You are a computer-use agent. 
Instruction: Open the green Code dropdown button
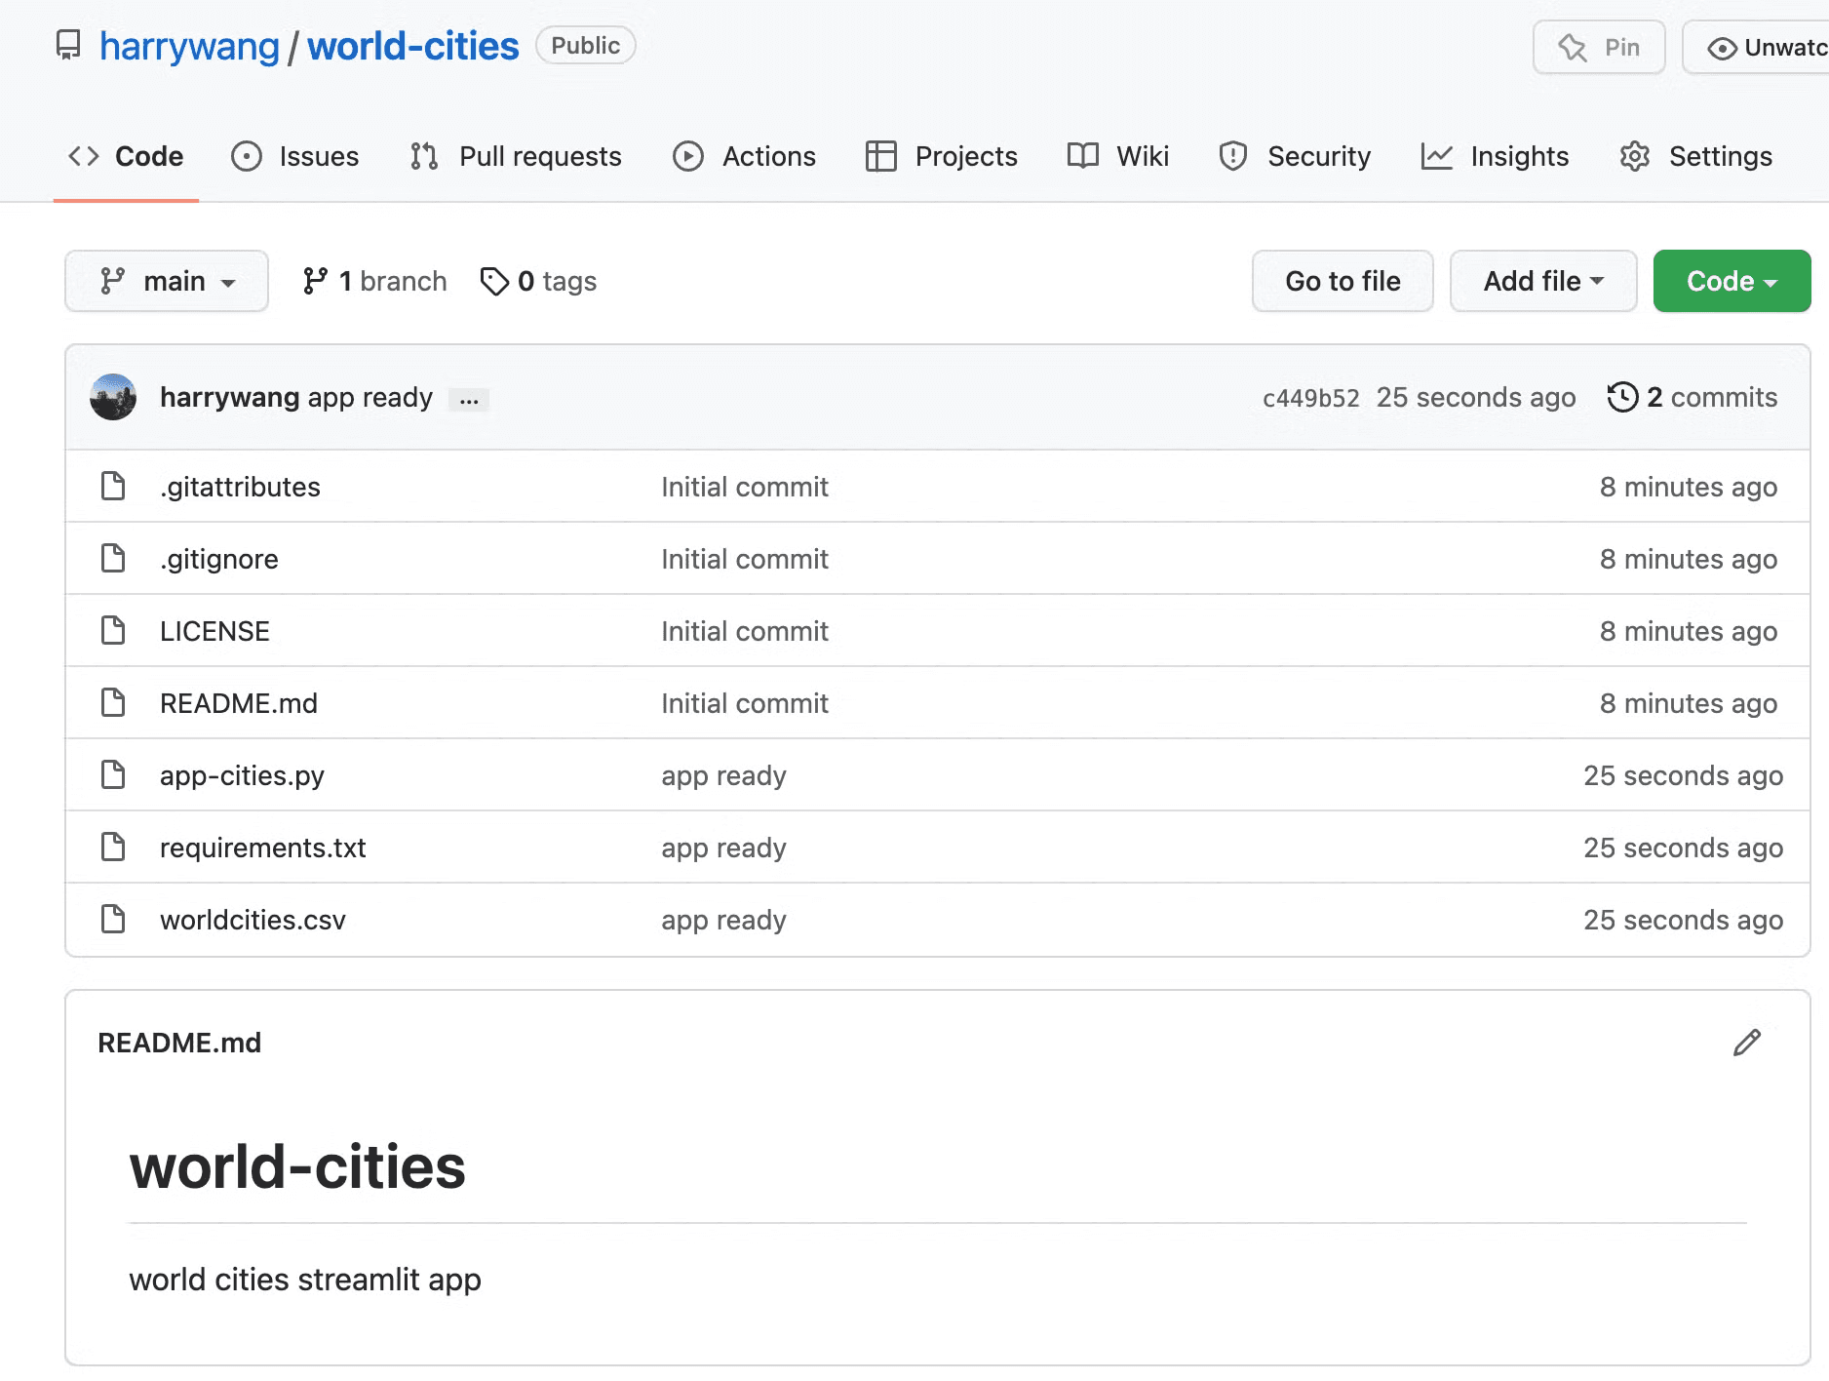point(1732,281)
